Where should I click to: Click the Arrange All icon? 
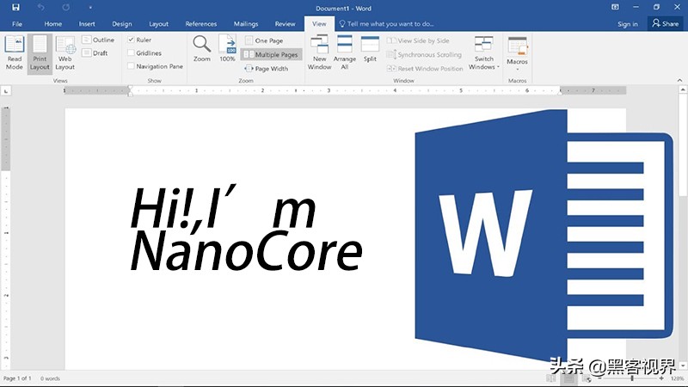(345, 52)
